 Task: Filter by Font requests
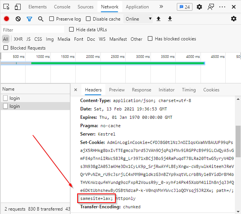(79, 39)
